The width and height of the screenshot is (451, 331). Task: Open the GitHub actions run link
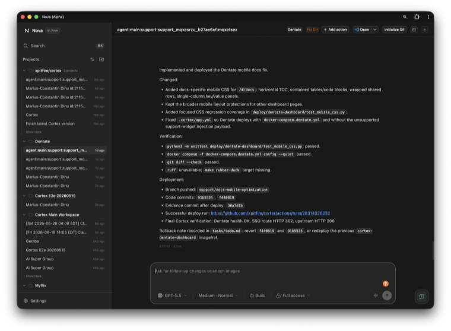[271, 213]
